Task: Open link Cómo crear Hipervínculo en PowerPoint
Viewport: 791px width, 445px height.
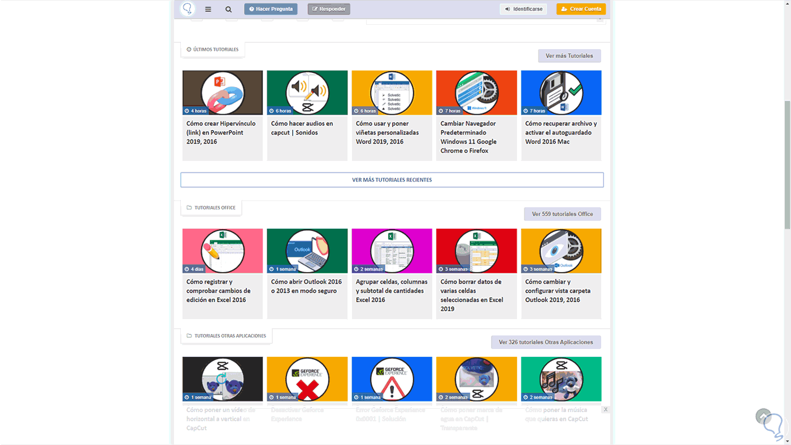Action: click(221, 133)
